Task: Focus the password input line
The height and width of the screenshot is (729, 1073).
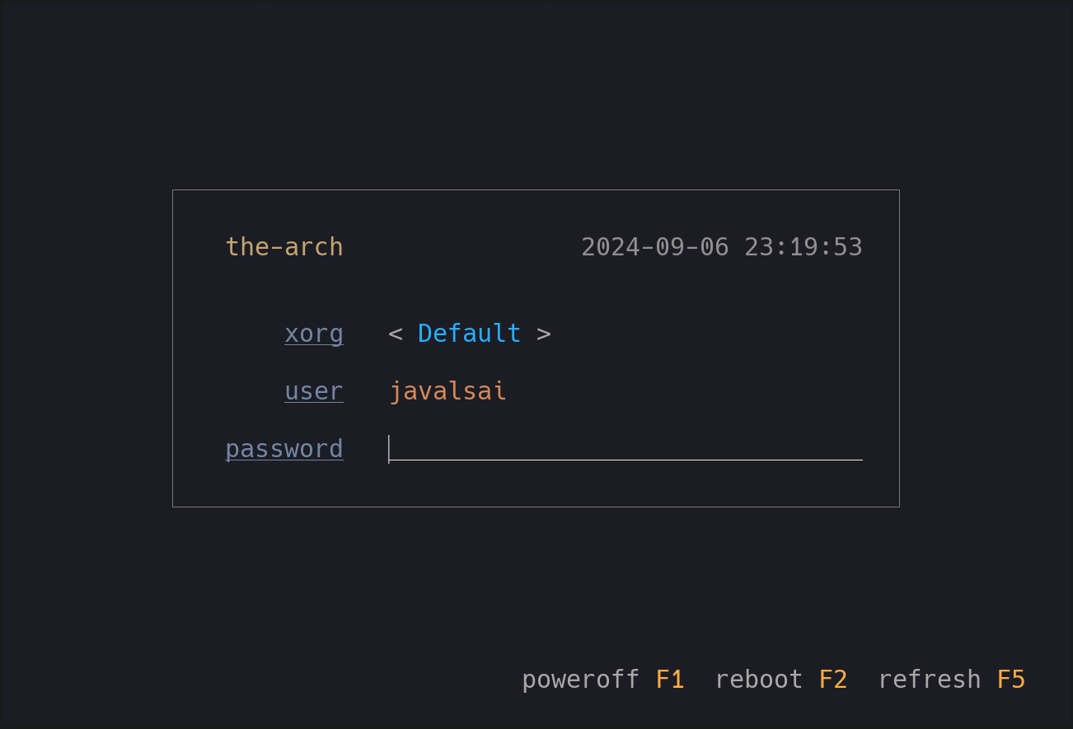Action: coord(626,449)
